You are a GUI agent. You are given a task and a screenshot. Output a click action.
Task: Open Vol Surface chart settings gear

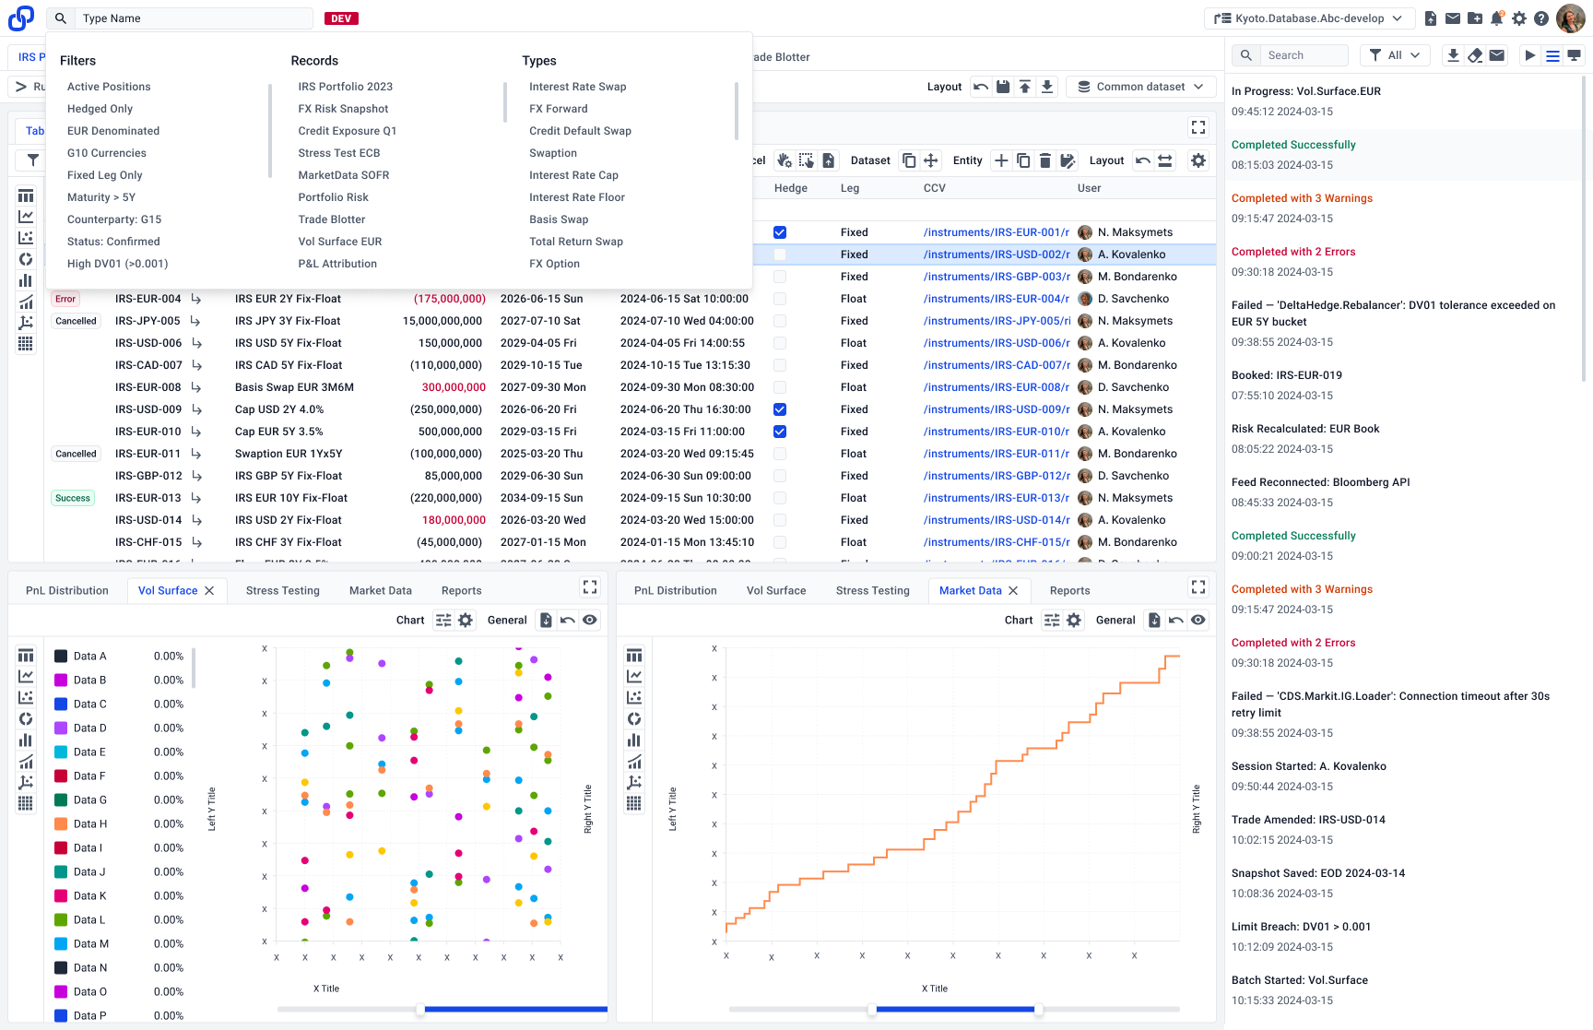pyautogui.click(x=466, y=621)
